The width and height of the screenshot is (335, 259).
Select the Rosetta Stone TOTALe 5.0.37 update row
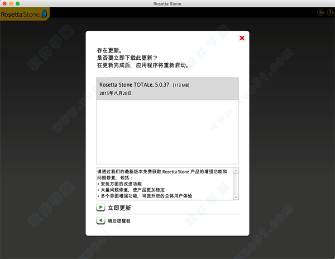point(167,89)
